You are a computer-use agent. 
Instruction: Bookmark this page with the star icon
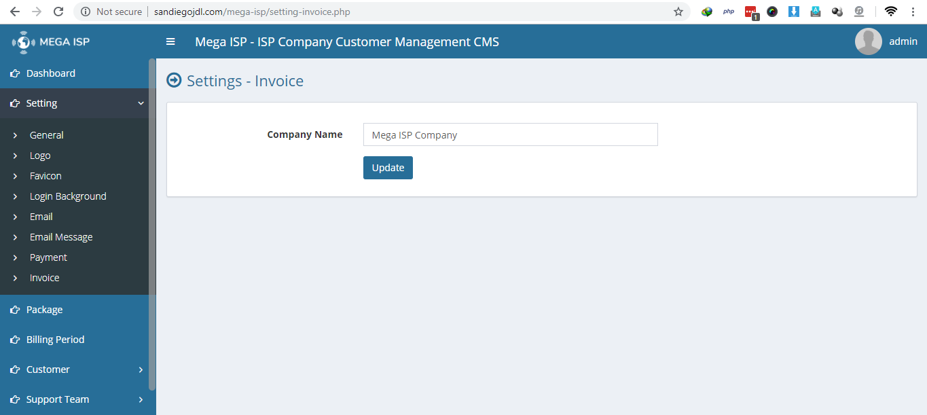pyautogui.click(x=678, y=12)
